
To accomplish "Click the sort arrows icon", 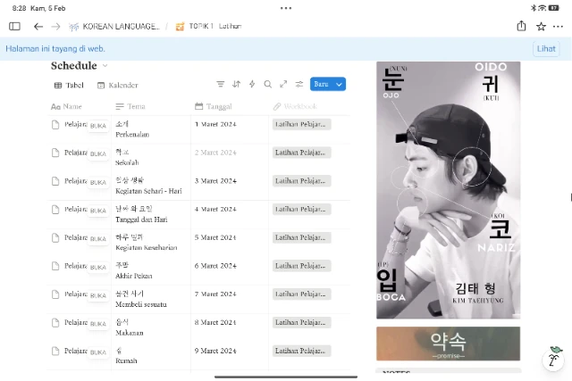I will pos(237,85).
